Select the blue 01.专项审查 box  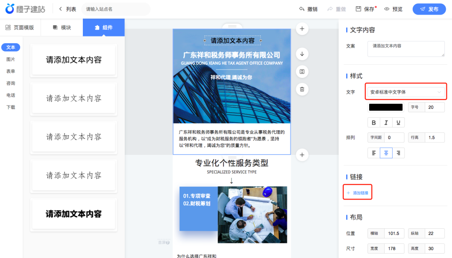[x=199, y=209]
